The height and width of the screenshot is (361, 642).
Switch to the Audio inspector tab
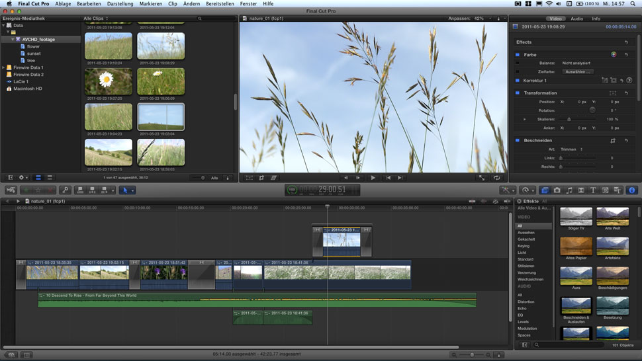tap(576, 19)
